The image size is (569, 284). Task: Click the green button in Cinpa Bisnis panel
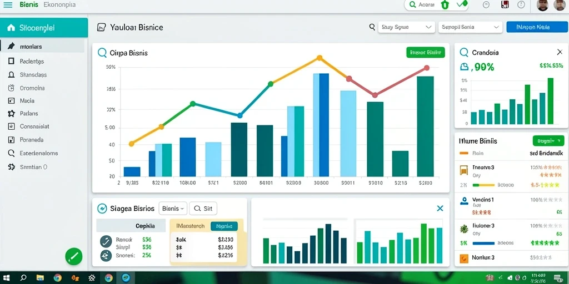click(425, 53)
